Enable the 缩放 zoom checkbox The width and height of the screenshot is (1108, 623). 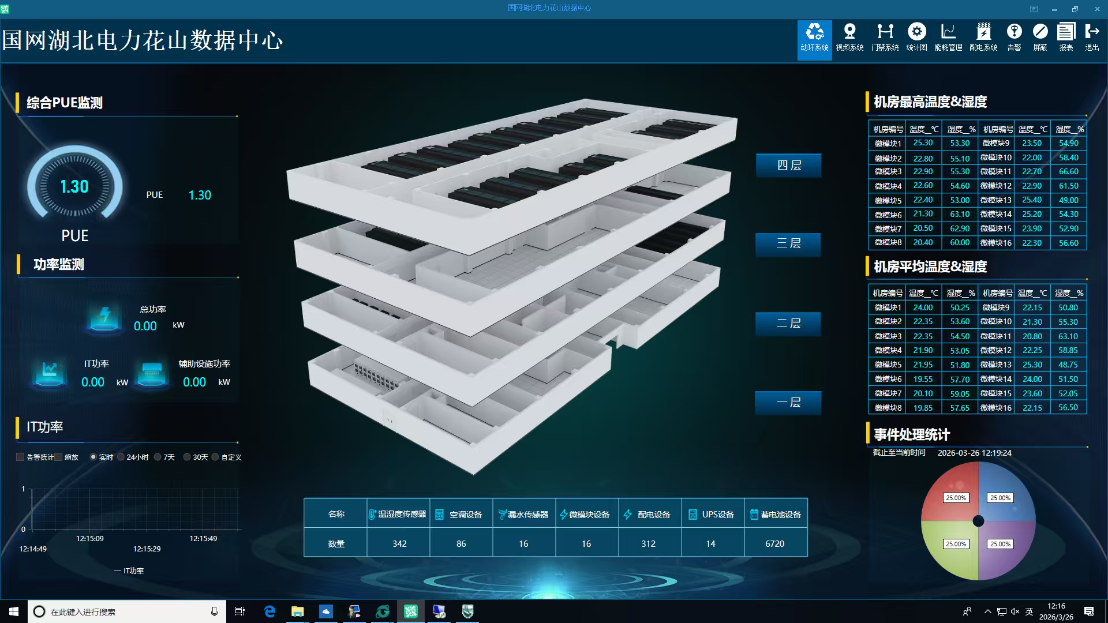tap(58, 457)
